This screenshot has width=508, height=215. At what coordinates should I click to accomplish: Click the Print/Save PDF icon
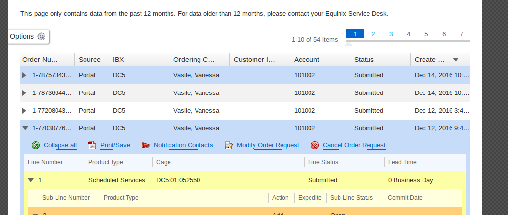pyautogui.click(x=92, y=145)
